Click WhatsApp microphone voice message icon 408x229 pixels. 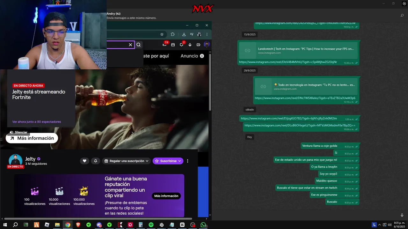pos(402,215)
